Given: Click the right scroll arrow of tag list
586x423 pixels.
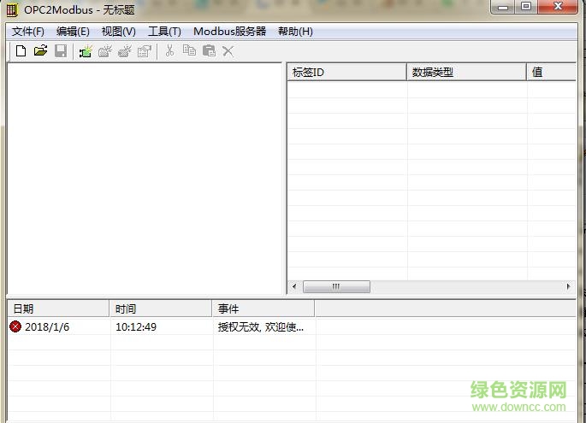Looking at the screenshot, I should (568, 287).
